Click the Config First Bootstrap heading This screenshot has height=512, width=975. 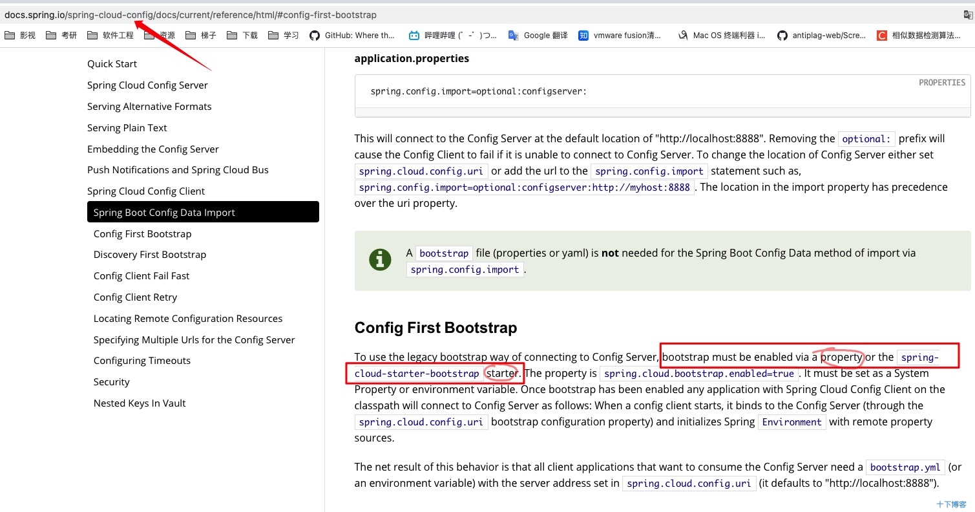click(x=435, y=328)
